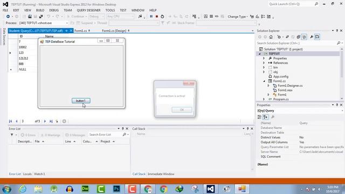Toggle the 0 Errors filter

pos(28,135)
